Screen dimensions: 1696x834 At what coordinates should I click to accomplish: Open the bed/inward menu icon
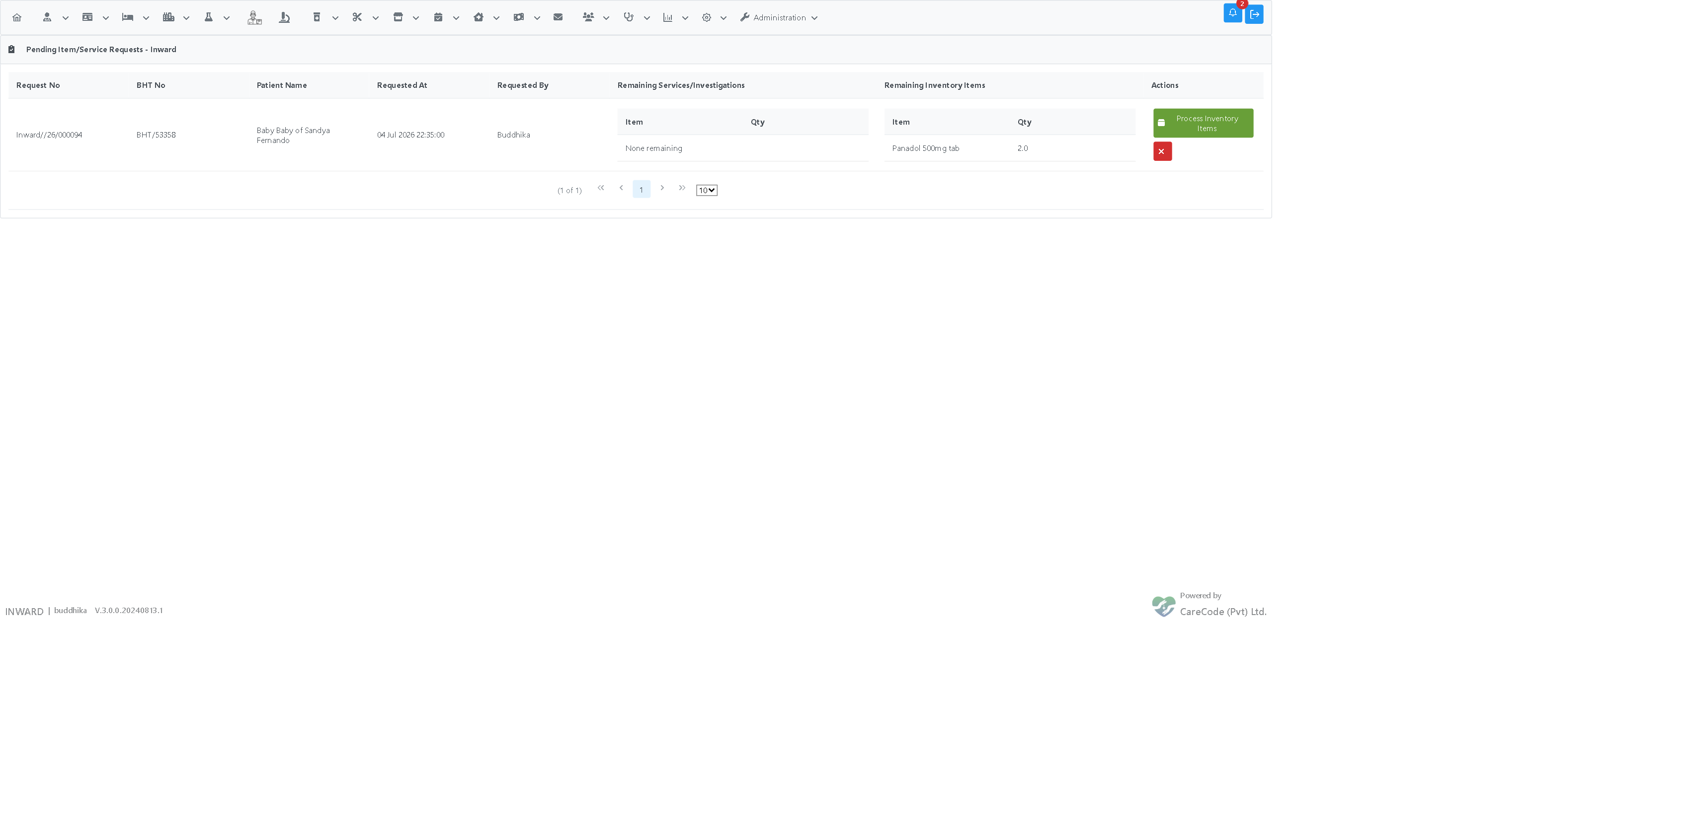click(128, 18)
